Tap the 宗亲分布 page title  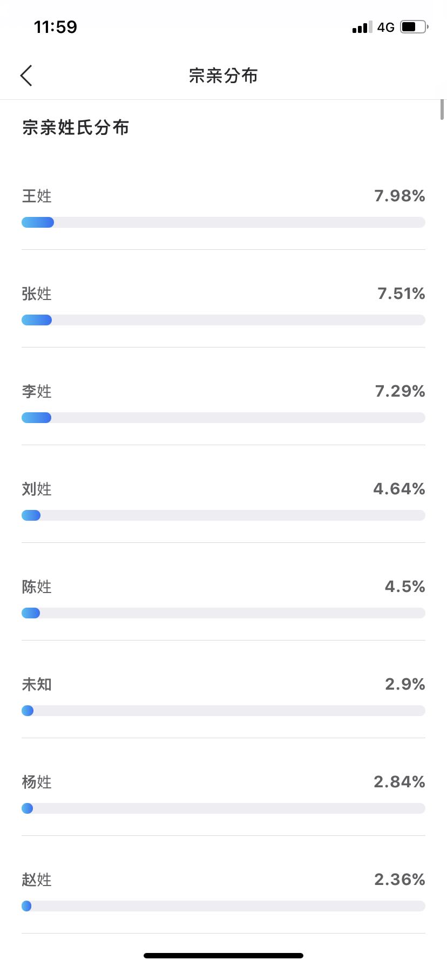[x=223, y=76]
